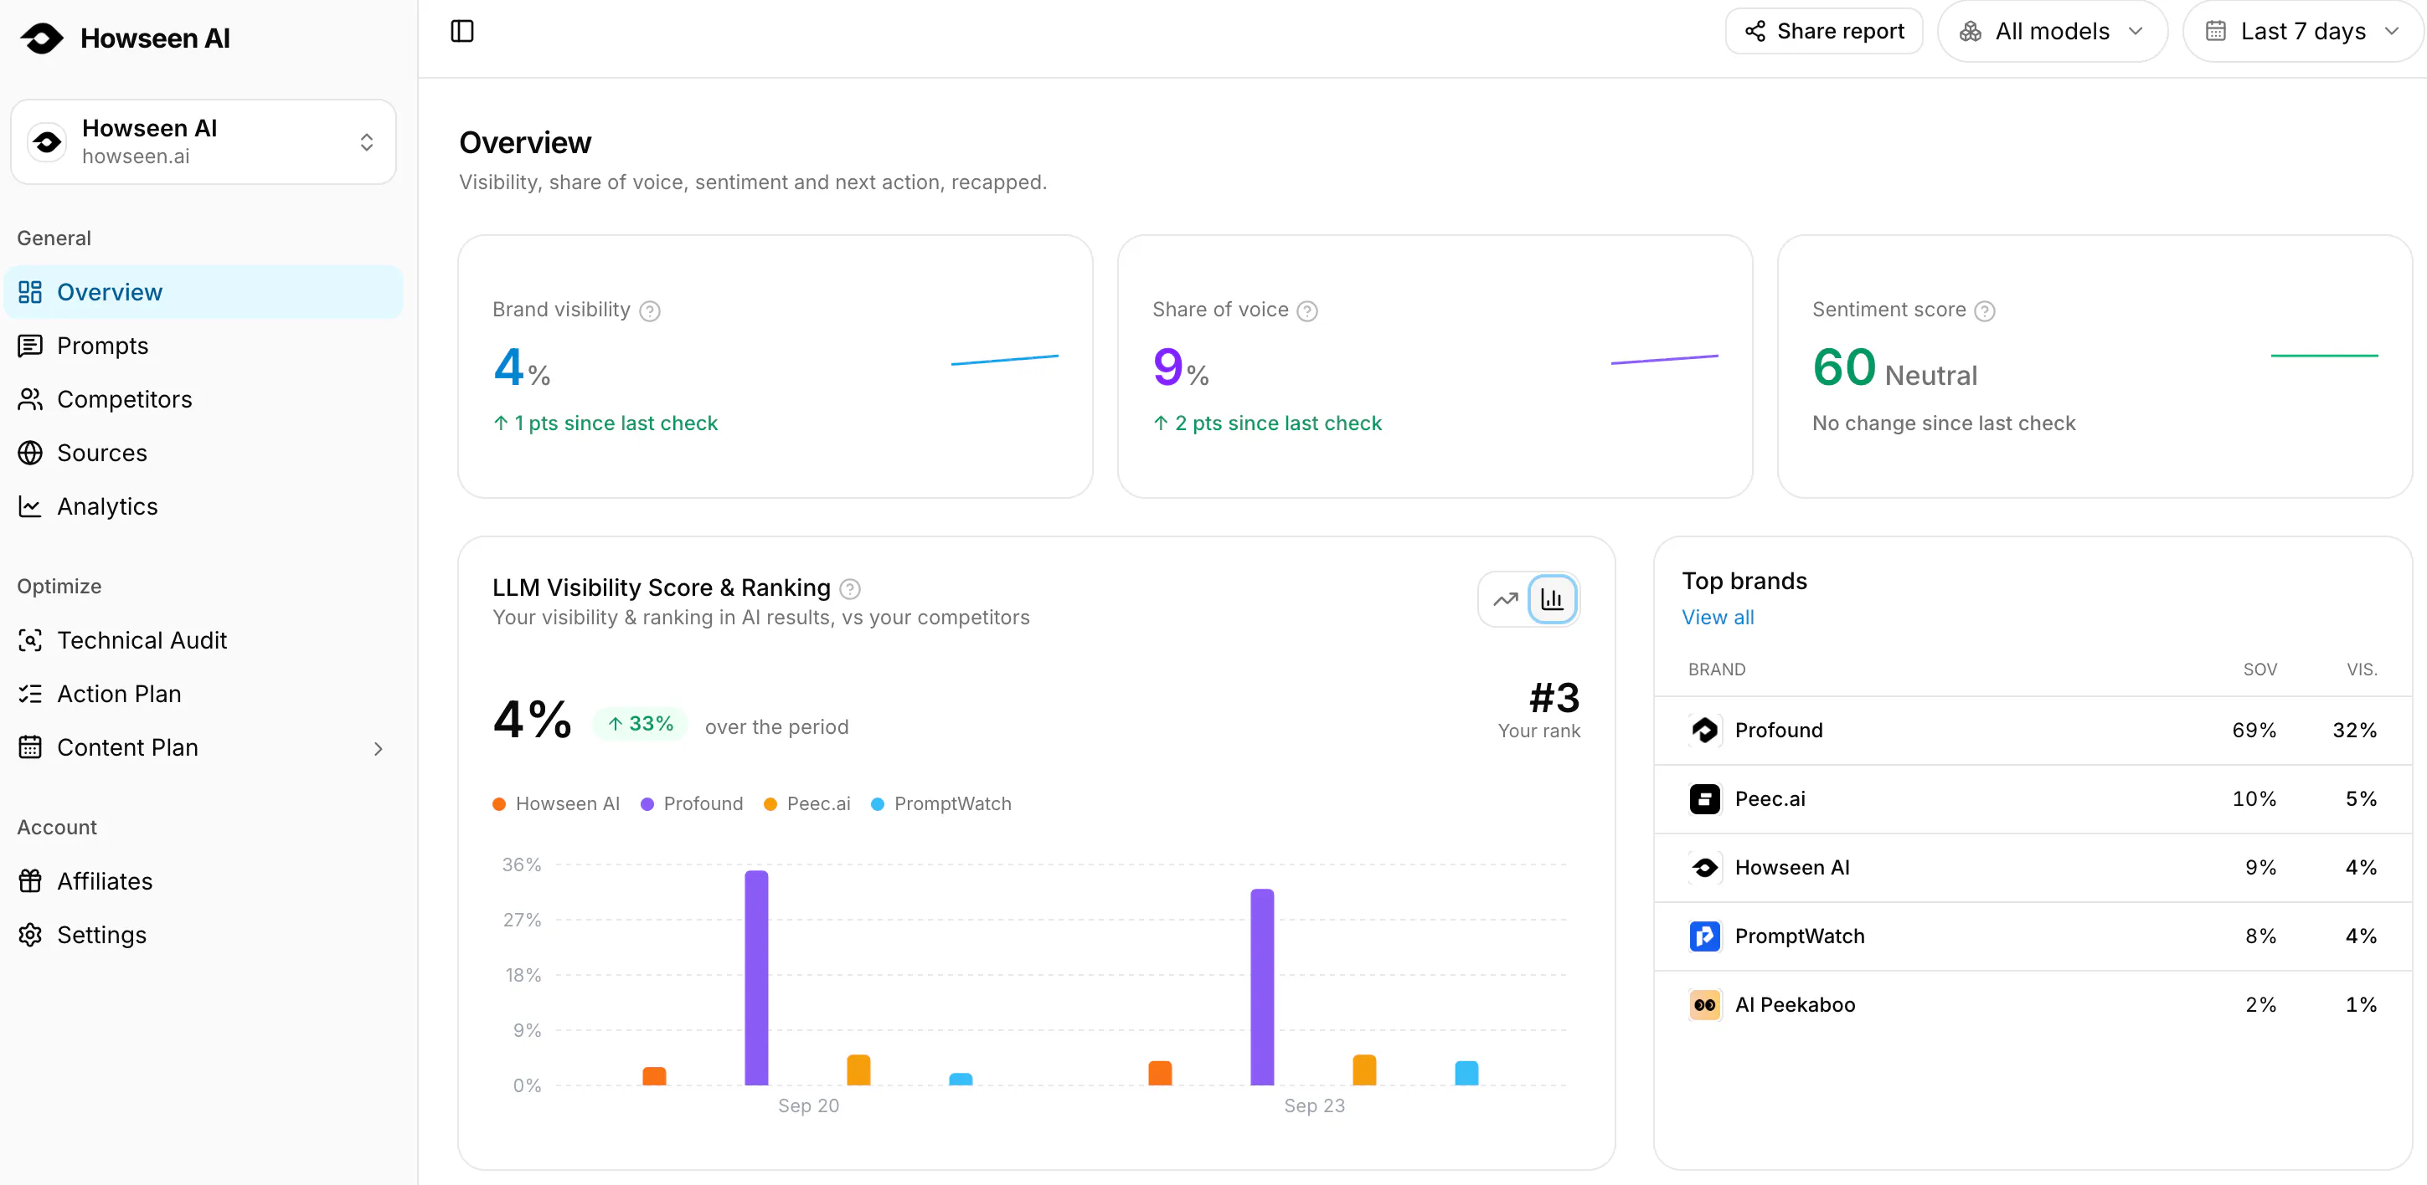The image size is (2427, 1185).
Task: Click the LLM Visibility Score help icon
Action: tap(850, 589)
